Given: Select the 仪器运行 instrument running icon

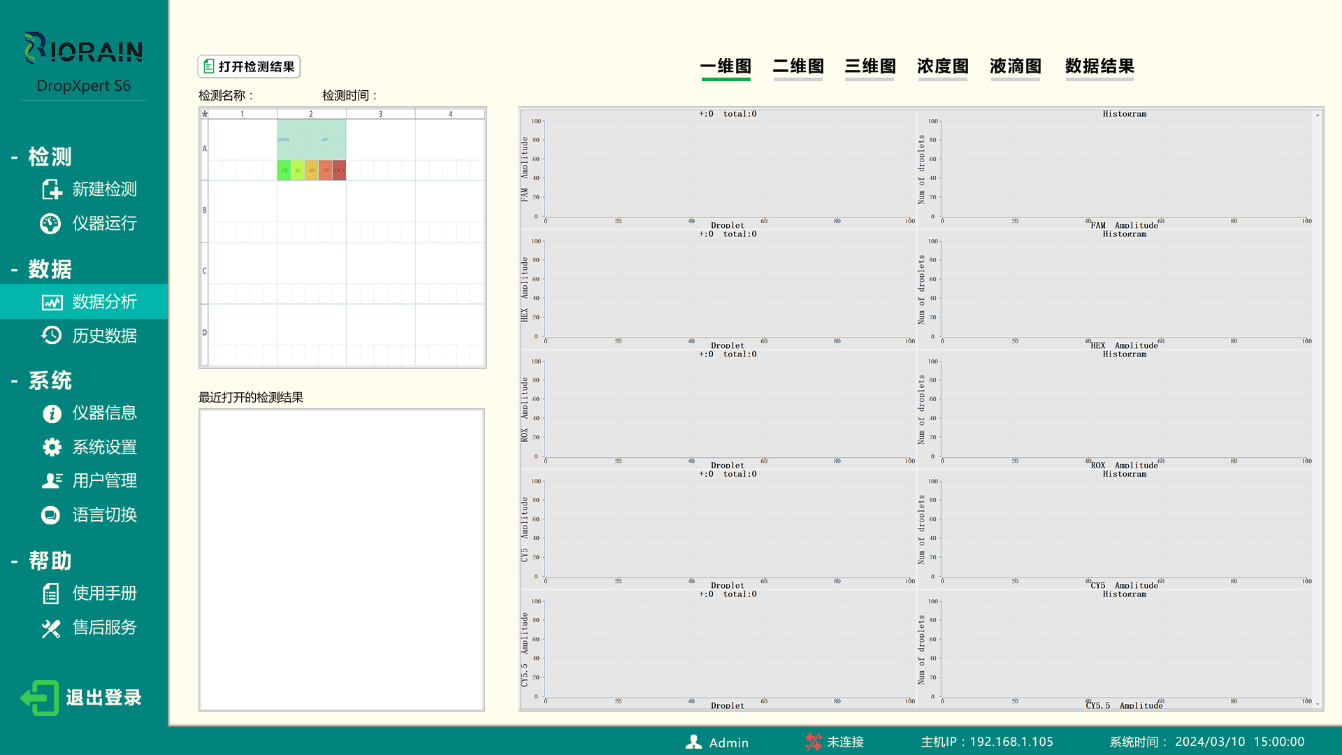Looking at the screenshot, I should 52,223.
